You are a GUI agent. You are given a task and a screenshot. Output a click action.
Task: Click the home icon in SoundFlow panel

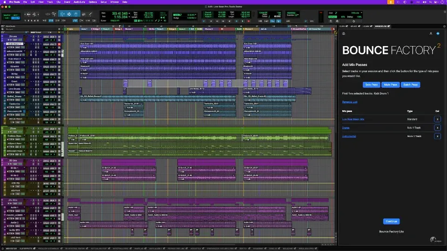[x=344, y=33]
